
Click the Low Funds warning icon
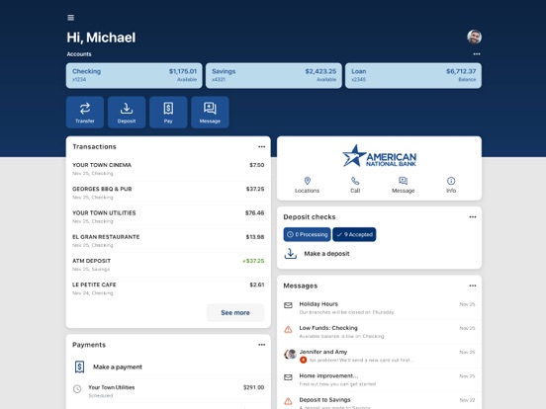pos(288,329)
